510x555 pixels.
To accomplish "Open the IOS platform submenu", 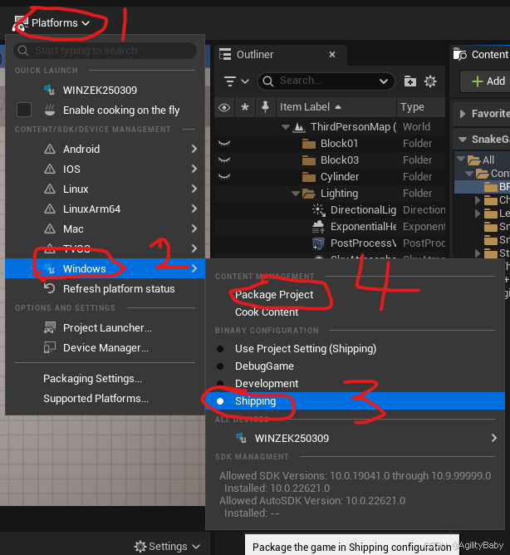I will 105,169.
